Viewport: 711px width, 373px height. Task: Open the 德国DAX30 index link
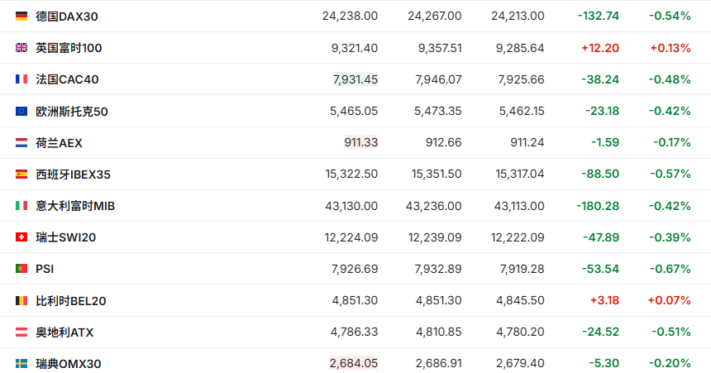coord(68,16)
